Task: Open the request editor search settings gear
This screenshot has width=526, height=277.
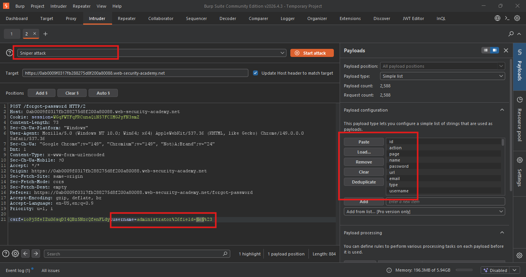Action: click(x=15, y=254)
